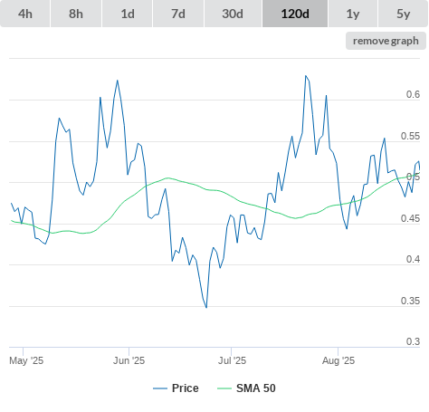The height and width of the screenshot is (412, 429).
Task: Click the Aug '25 axis label
Action: (338, 360)
